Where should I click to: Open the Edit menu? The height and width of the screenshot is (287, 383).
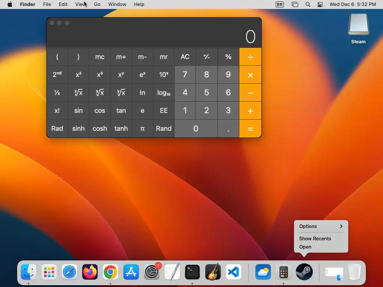(x=63, y=4)
